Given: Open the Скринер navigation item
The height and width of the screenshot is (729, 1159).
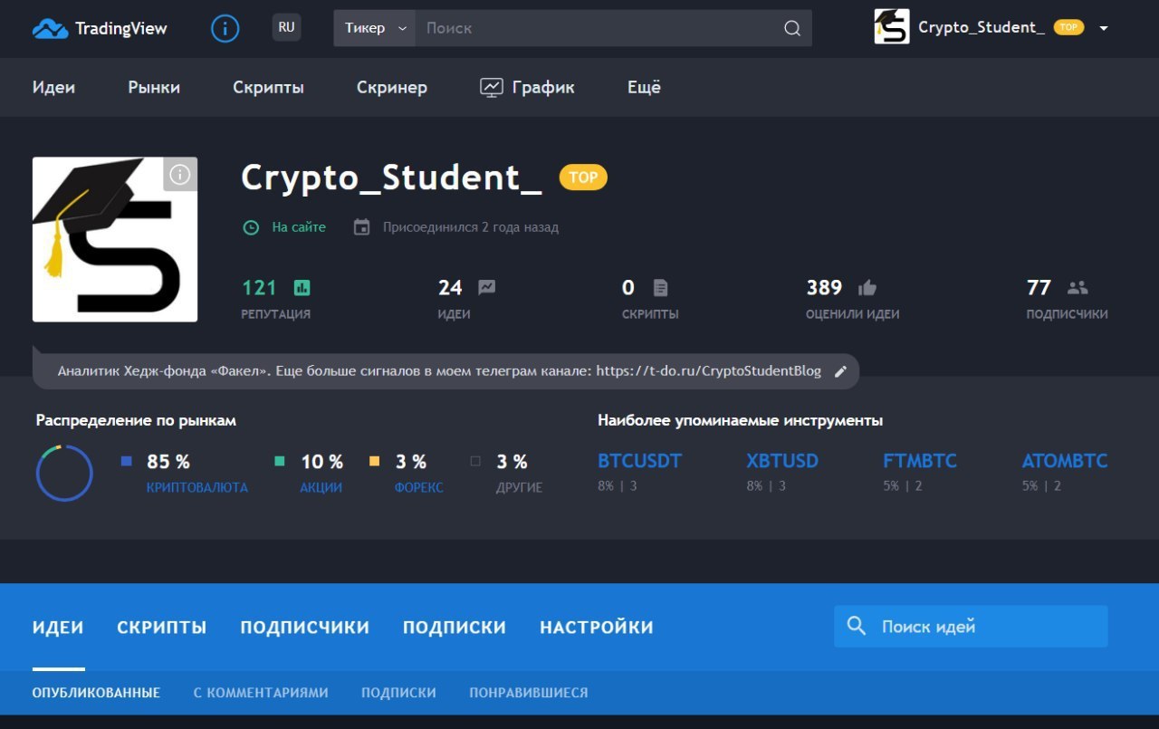Looking at the screenshot, I should pos(392,87).
